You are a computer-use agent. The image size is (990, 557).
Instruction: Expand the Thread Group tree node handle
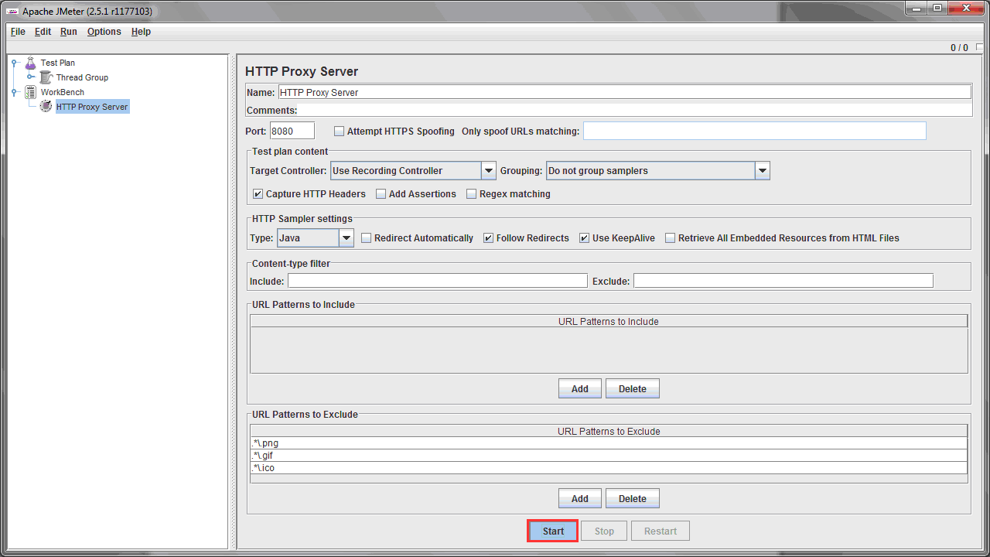30,77
